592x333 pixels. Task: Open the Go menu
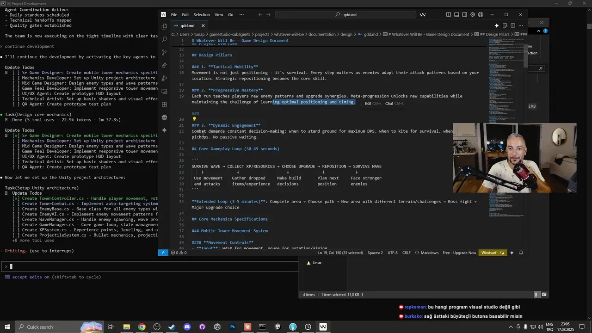tap(230, 14)
